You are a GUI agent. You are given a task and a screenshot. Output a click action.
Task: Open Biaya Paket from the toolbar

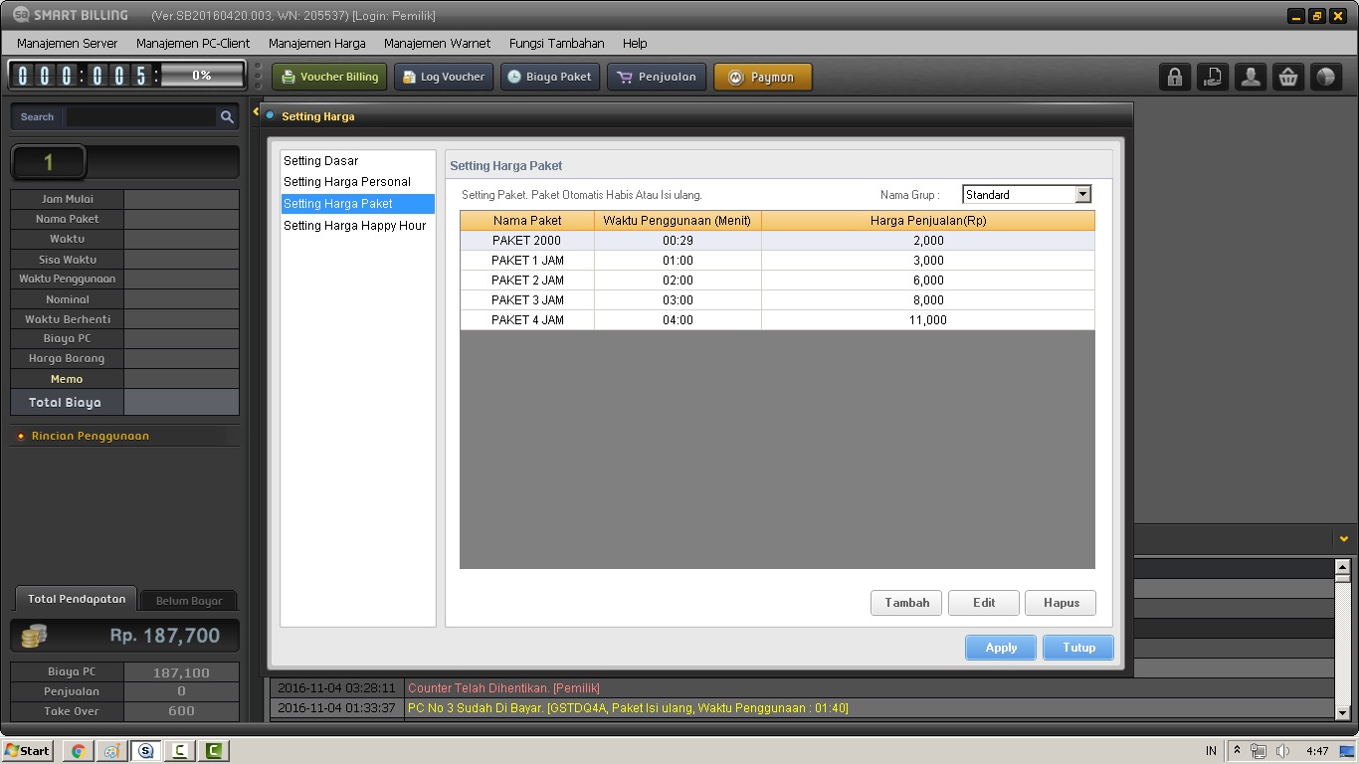coord(550,77)
